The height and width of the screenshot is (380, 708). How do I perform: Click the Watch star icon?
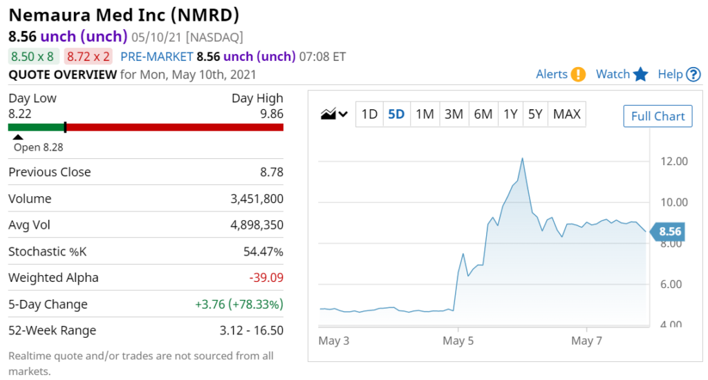click(640, 74)
